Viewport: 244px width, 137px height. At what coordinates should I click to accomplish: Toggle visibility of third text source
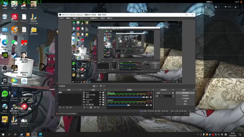coord(100,97)
